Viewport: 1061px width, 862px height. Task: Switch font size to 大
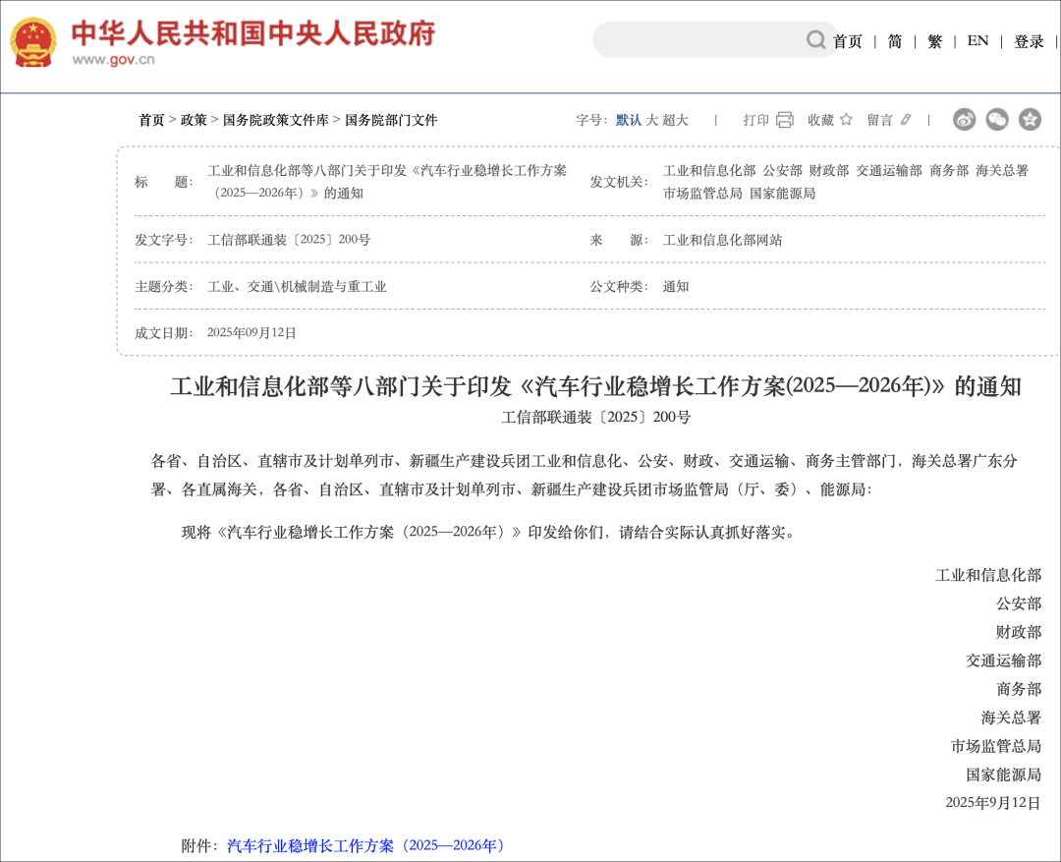pyautogui.click(x=654, y=119)
